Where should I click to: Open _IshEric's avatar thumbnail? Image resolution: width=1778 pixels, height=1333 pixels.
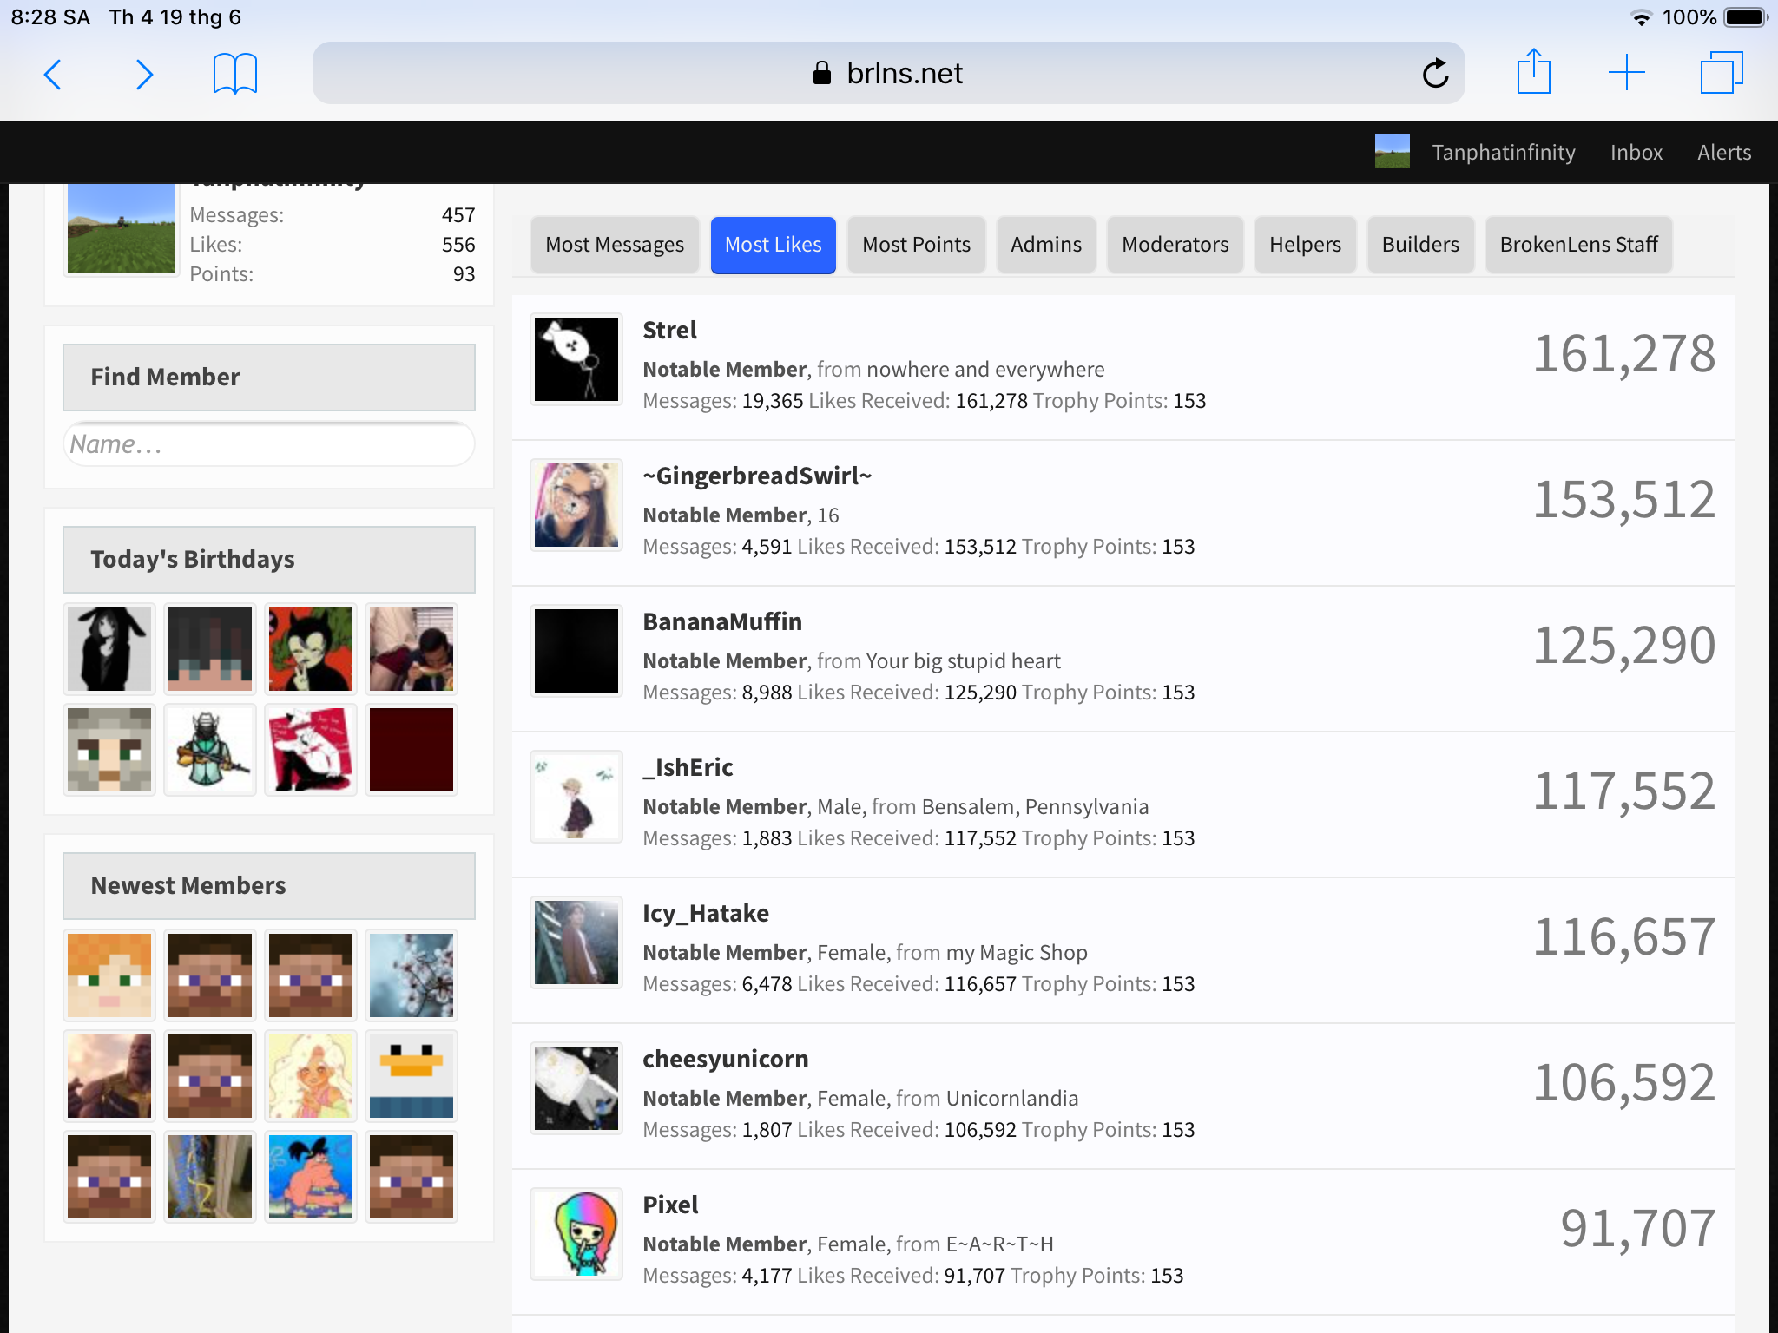click(x=576, y=797)
